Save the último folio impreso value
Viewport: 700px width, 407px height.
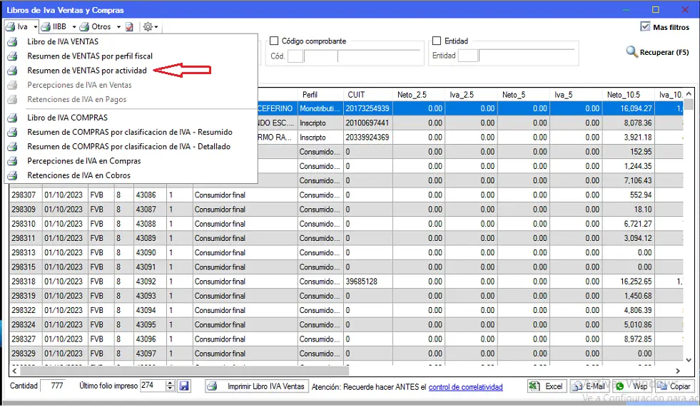coord(184,386)
